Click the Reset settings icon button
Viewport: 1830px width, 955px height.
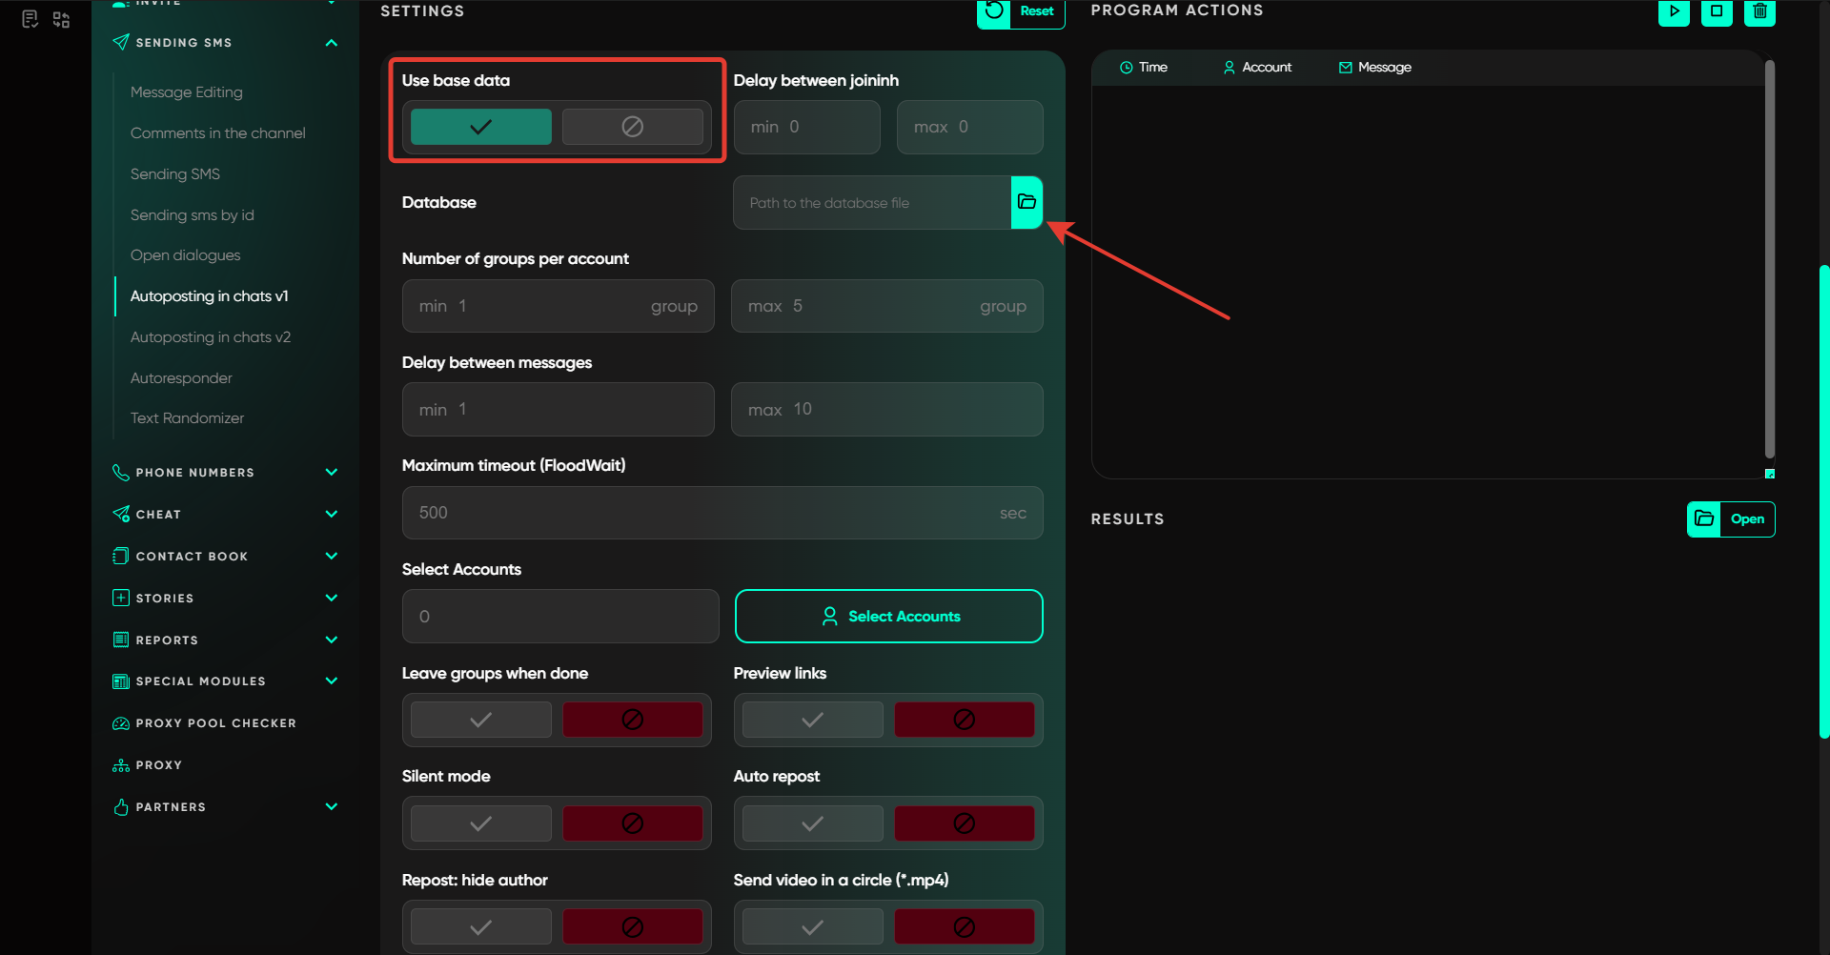994,12
